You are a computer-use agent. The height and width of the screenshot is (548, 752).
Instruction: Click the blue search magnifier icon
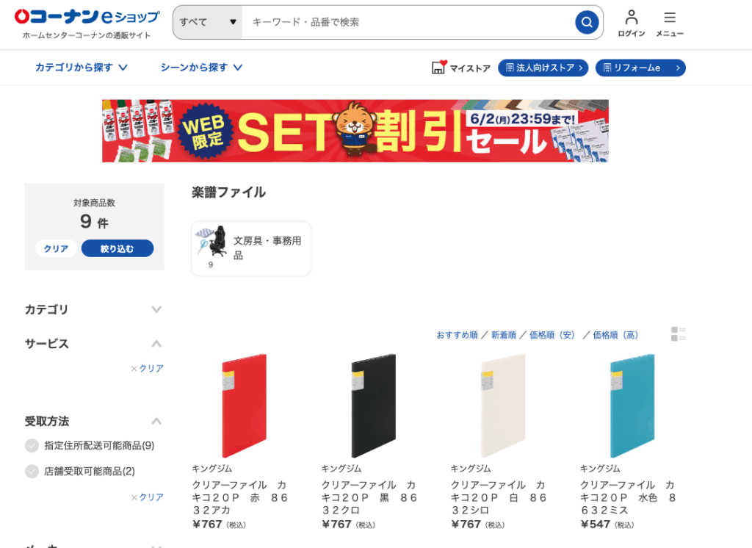click(587, 22)
